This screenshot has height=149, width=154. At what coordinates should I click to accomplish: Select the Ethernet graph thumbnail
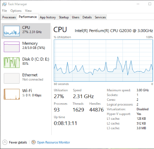point(12,78)
